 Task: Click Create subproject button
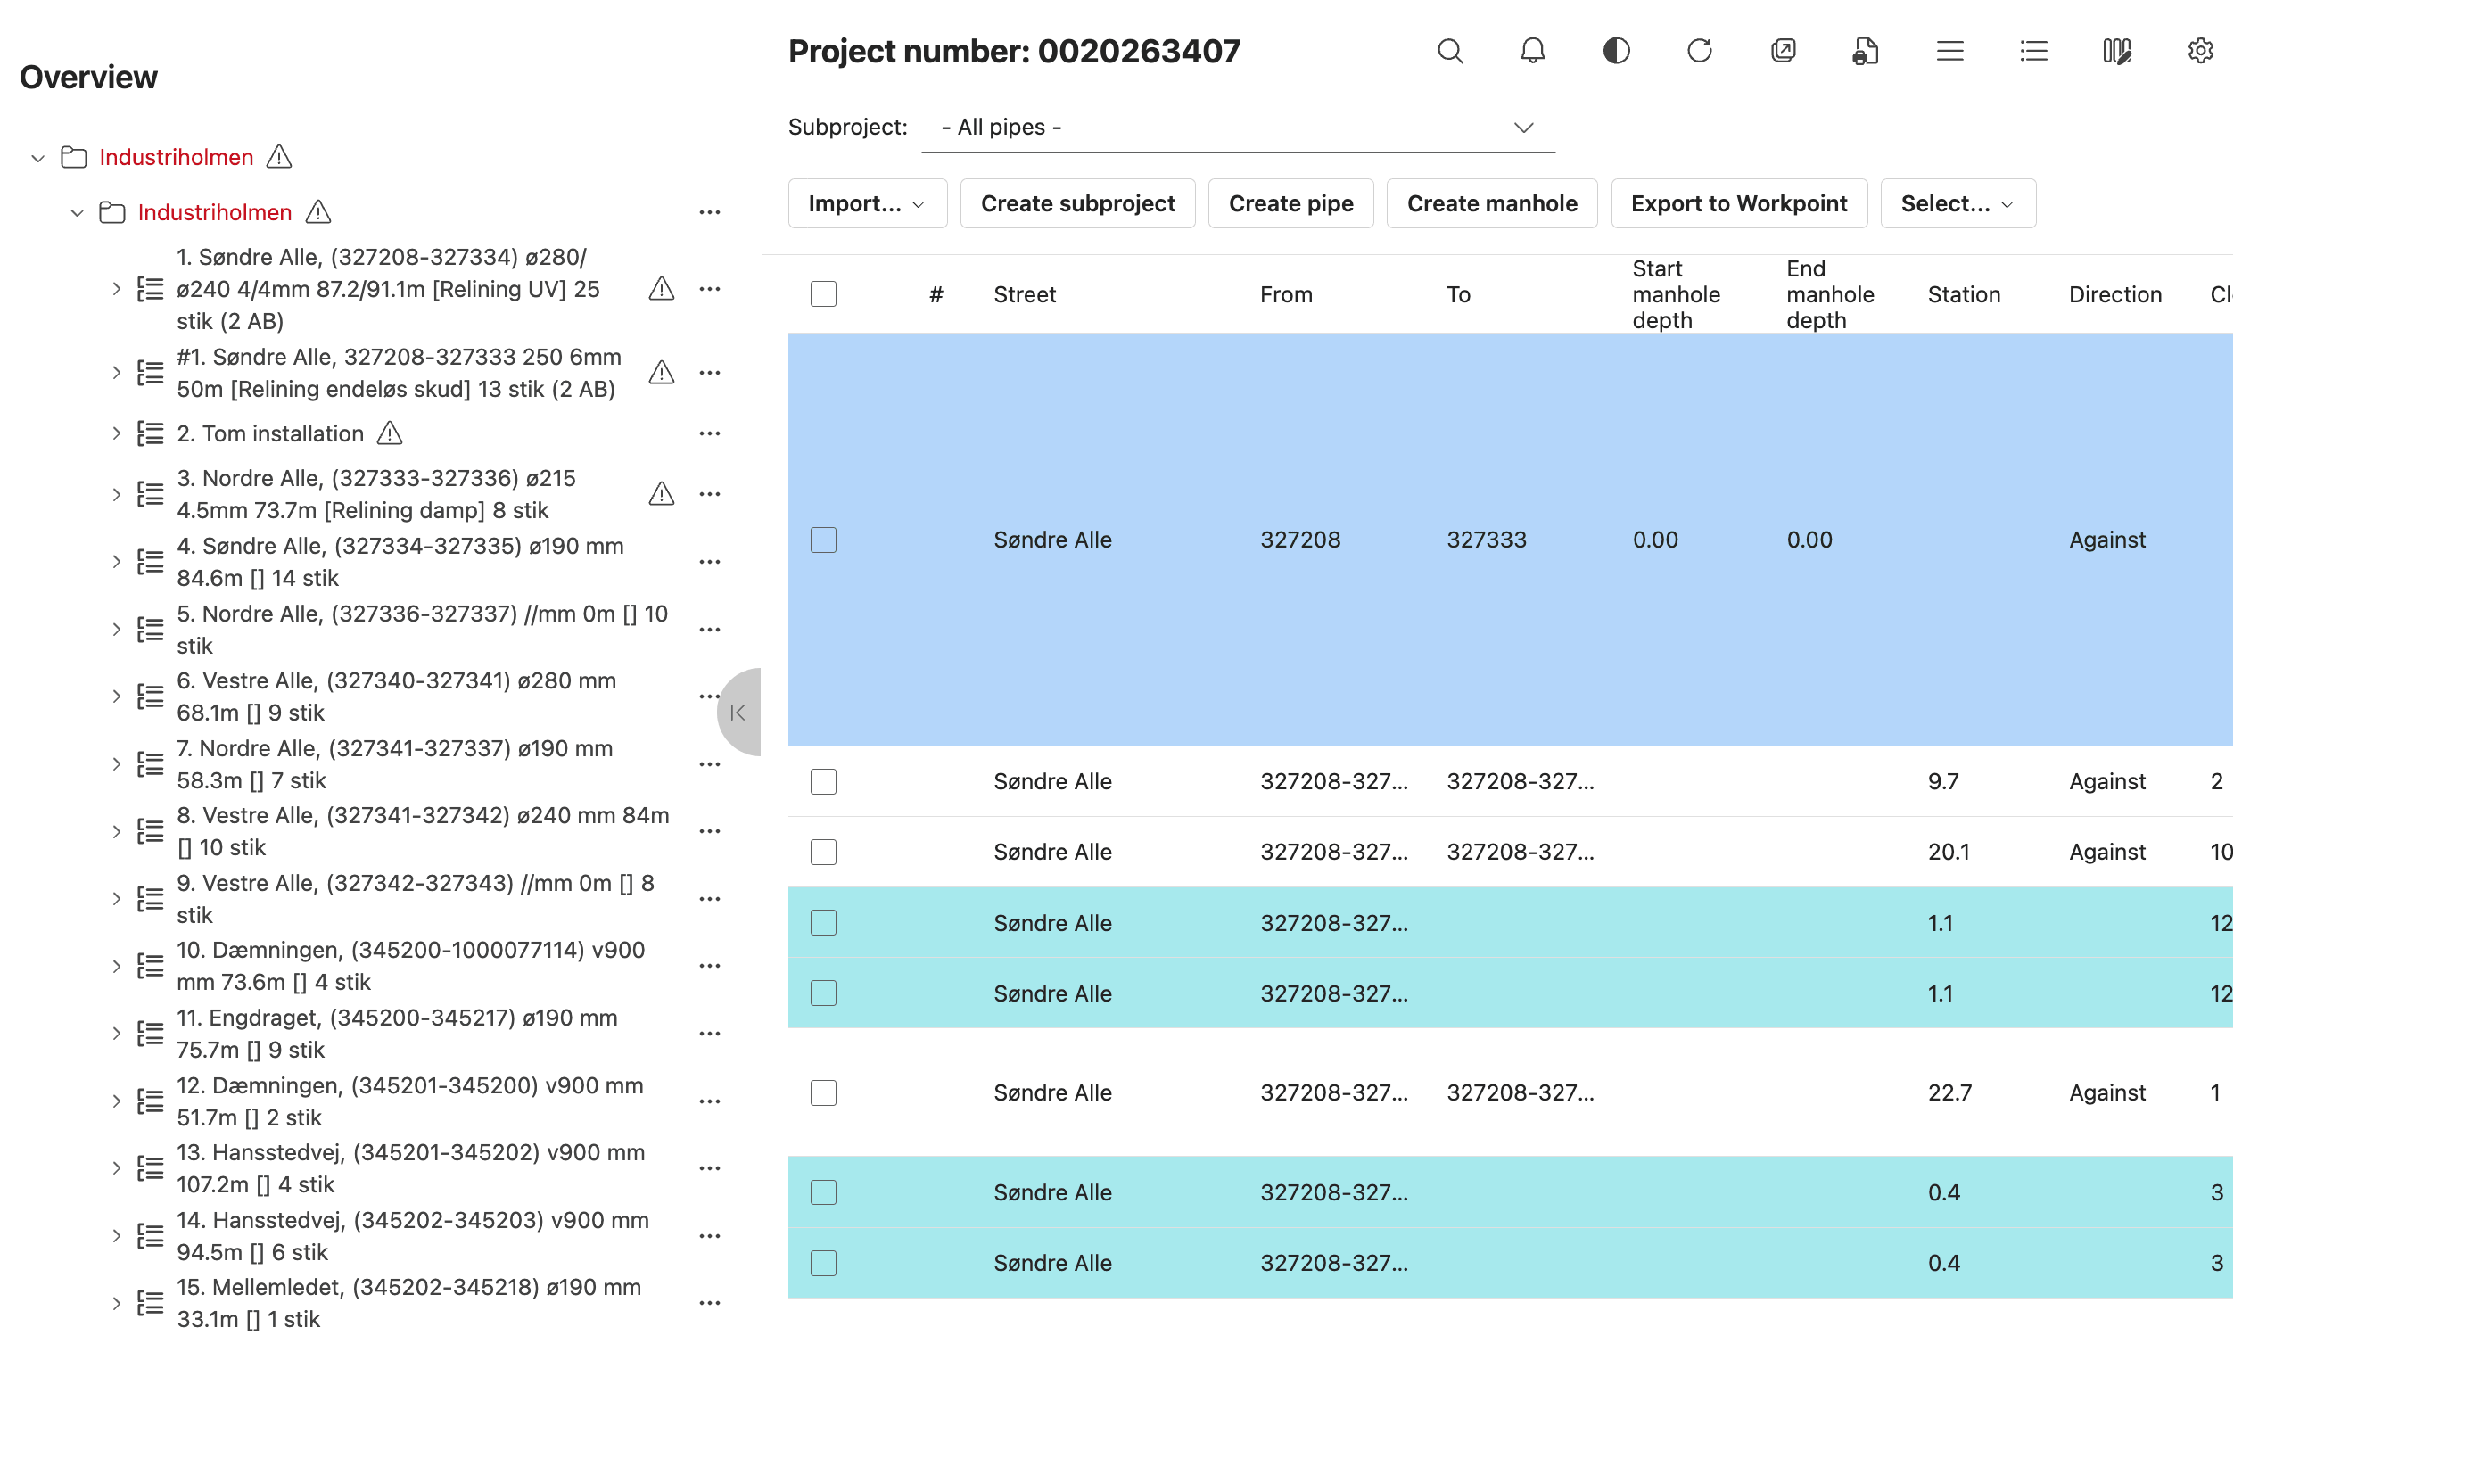(1077, 203)
